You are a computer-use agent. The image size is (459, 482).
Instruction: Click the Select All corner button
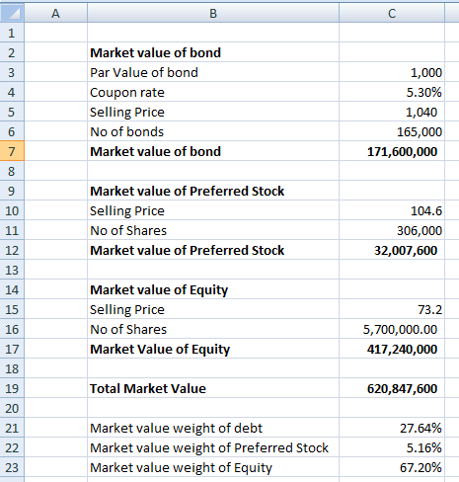pyautogui.click(x=12, y=13)
